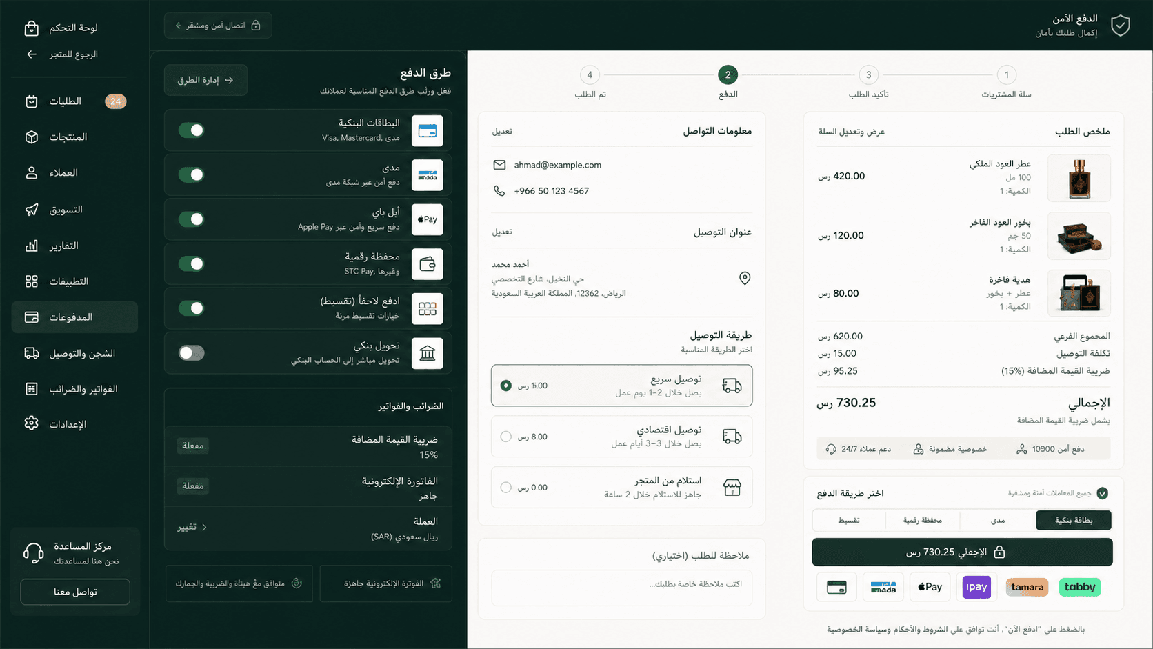This screenshot has height=649, width=1153.
Task: Click تعديل next to معلومات التواصل
Action: tap(502, 131)
